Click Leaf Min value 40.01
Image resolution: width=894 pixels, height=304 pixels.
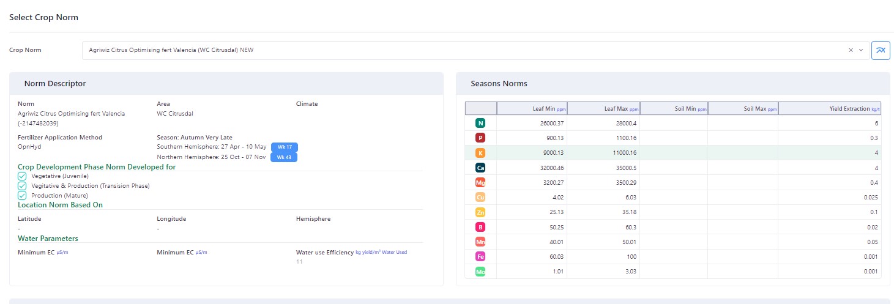[x=556, y=242]
